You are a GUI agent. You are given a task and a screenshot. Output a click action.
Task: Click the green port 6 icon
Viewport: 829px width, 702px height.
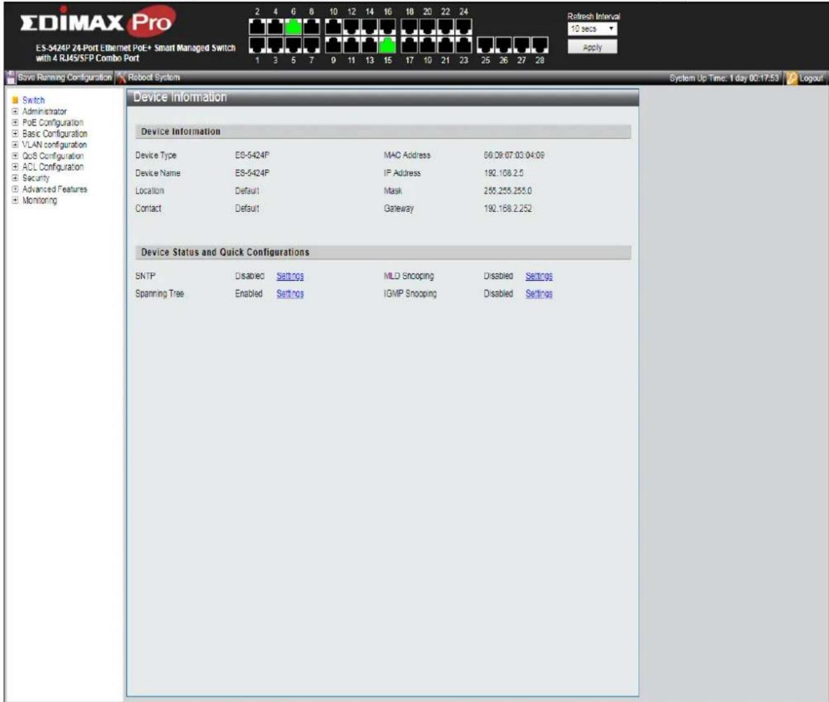pyautogui.click(x=293, y=27)
